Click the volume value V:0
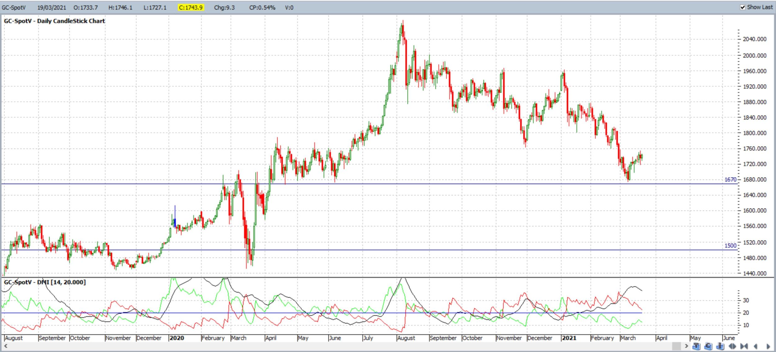776x352 pixels. pyautogui.click(x=289, y=7)
